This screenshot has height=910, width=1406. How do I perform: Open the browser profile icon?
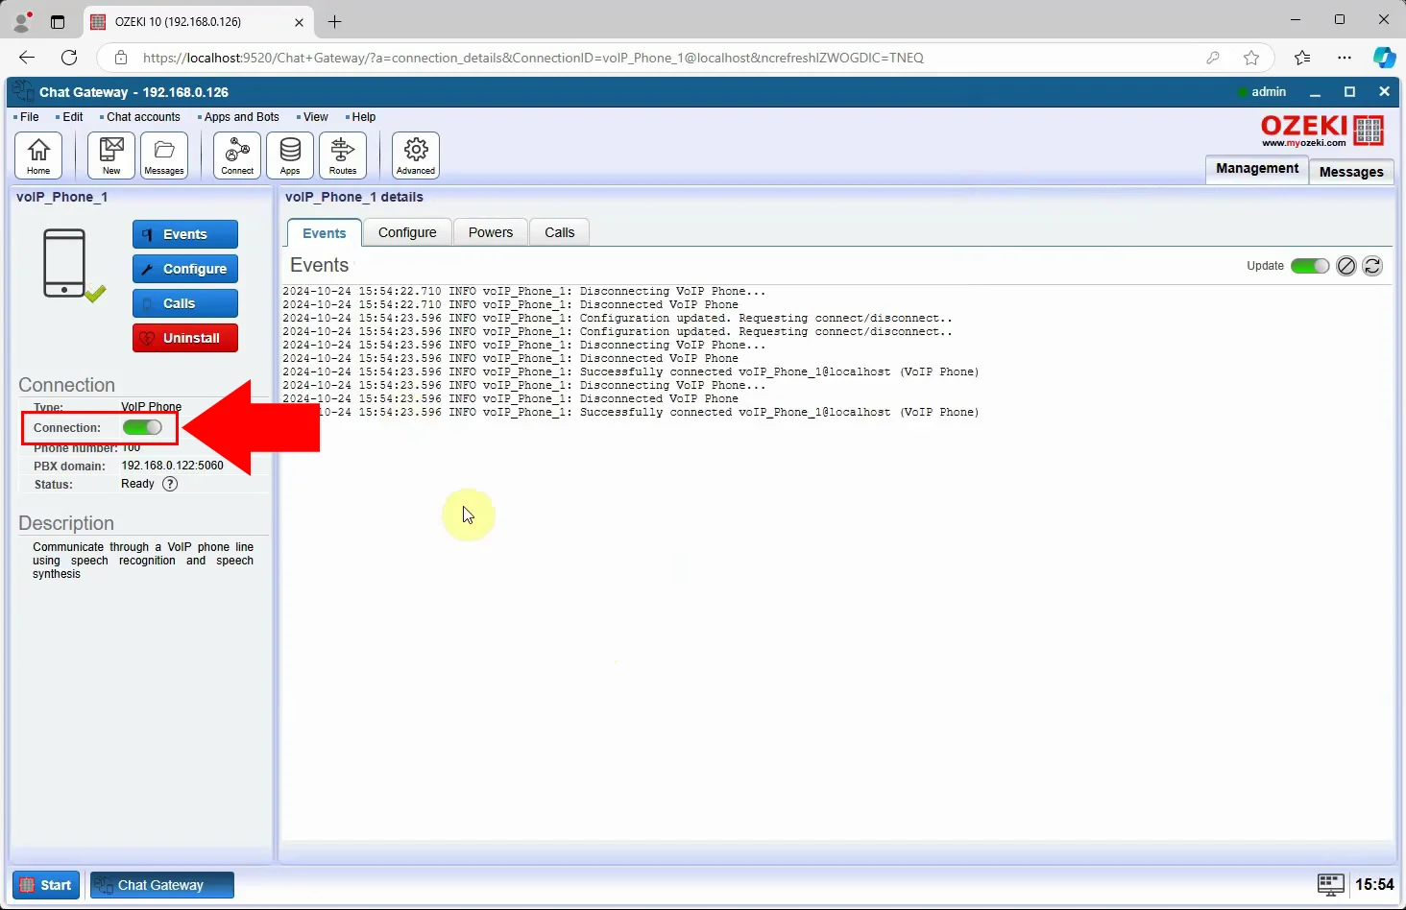[x=21, y=21]
